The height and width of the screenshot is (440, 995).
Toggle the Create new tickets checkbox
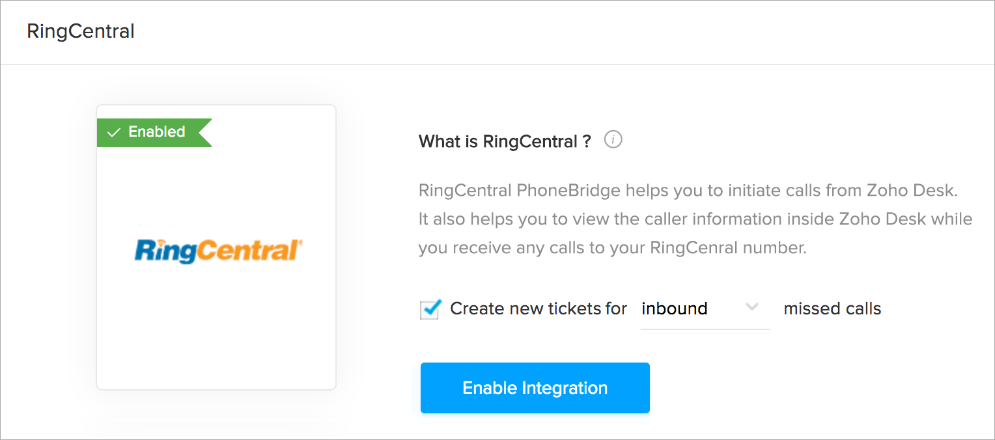click(x=429, y=309)
